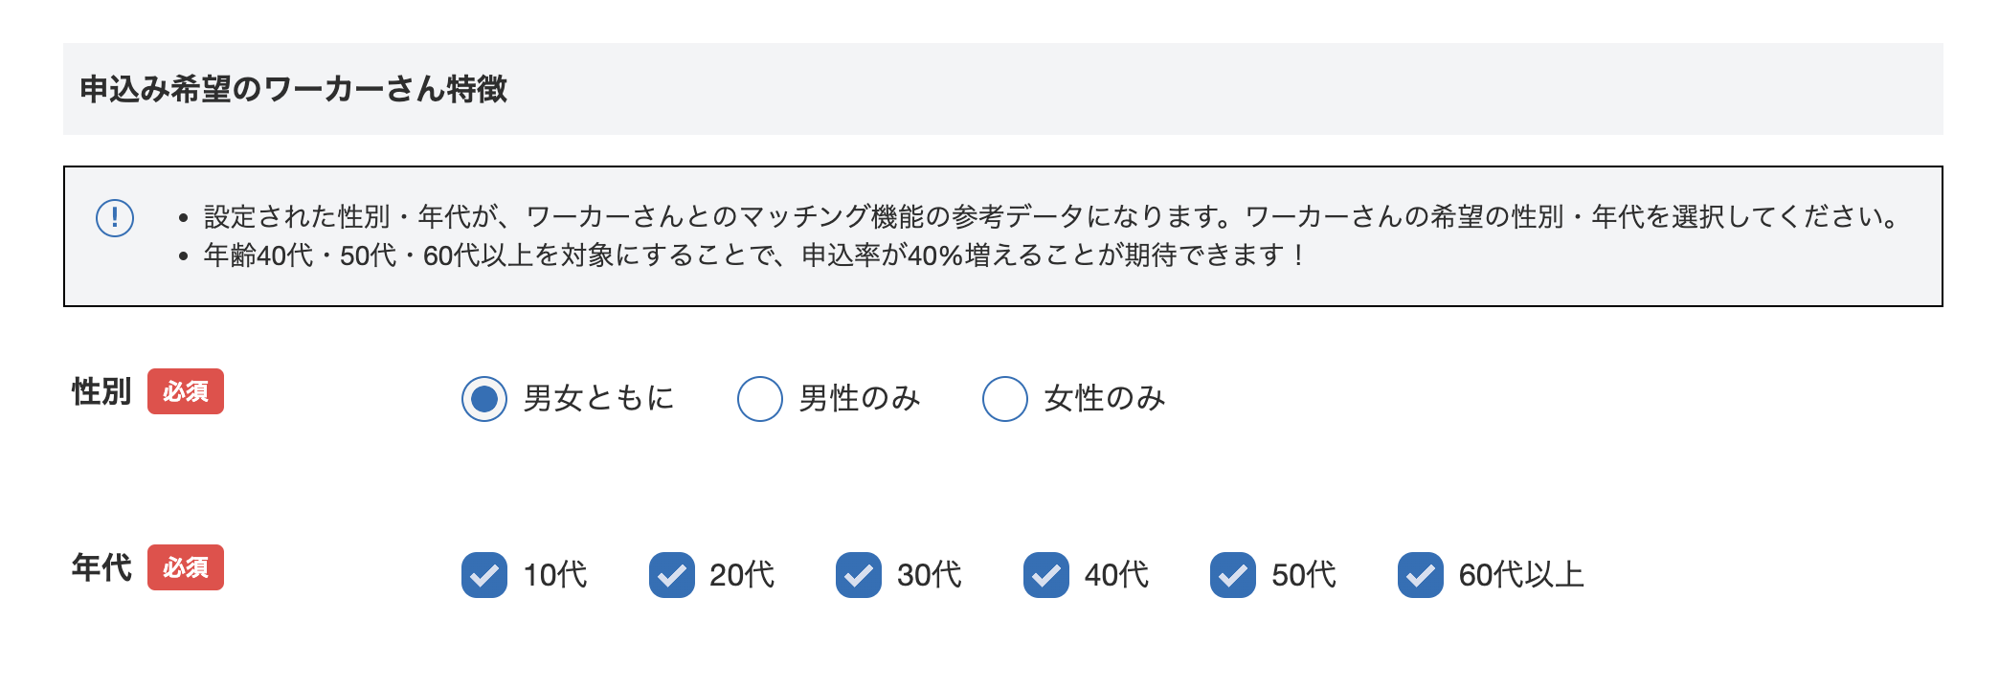
Task: Click the red 必須 badge next to 性別
Action: click(x=187, y=391)
